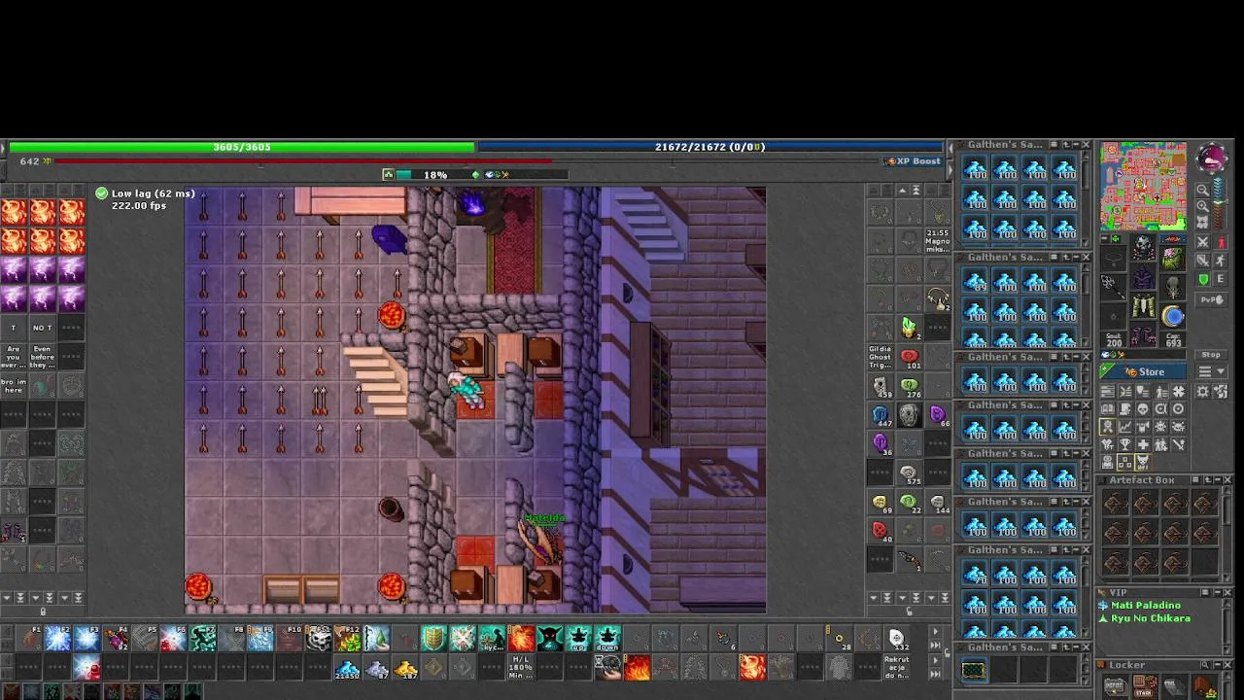Image resolution: width=1244 pixels, height=700 pixels.
Task: Open the analytics line chart icon
Action: tap(1125, 426)
